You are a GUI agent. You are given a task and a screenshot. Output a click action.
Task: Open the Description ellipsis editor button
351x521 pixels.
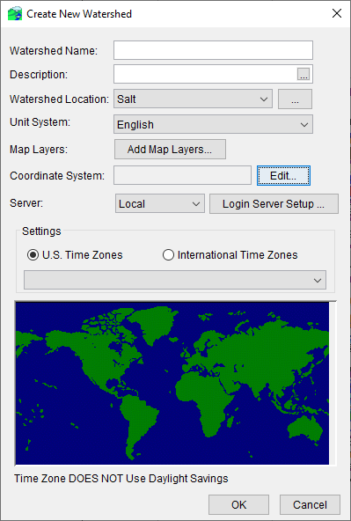coord(303,75)
